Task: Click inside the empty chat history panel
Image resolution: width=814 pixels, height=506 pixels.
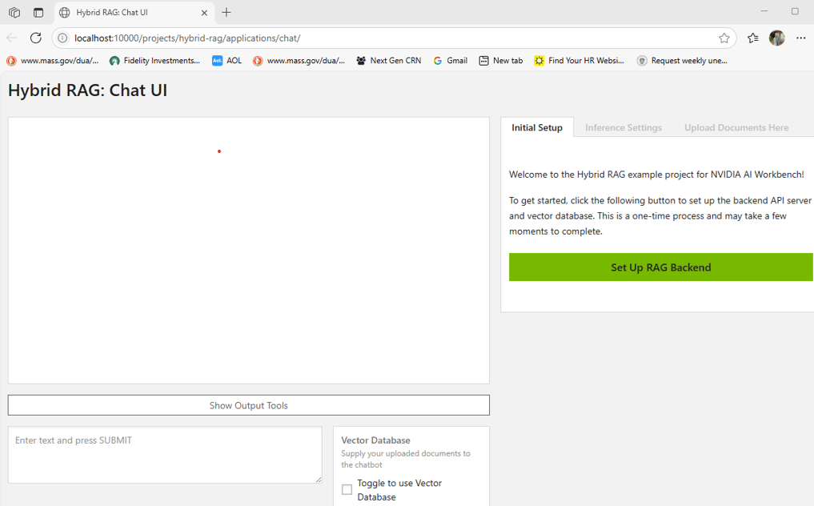Action: (249, 251)
